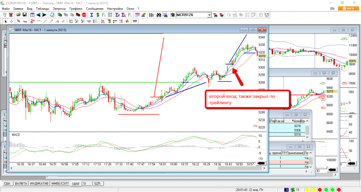Click the left-pointing triangle arrow icon

tap(38, 15)
